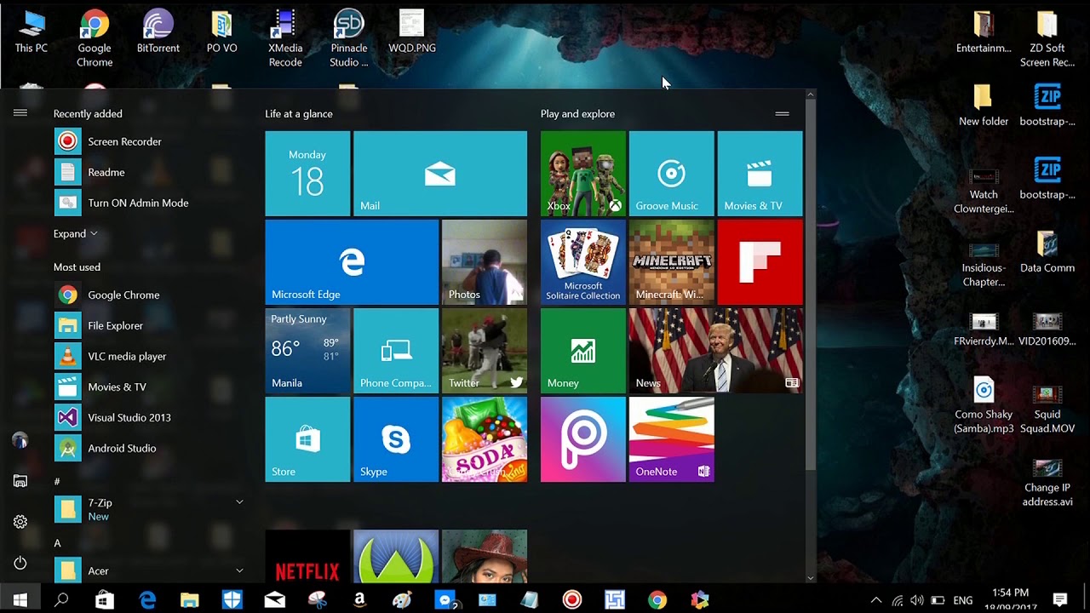Image resolution: width=1090 pixels, height=613 pixels.
Task: Expand the 7-Zip folder chevron
Action: click(239, 502)
